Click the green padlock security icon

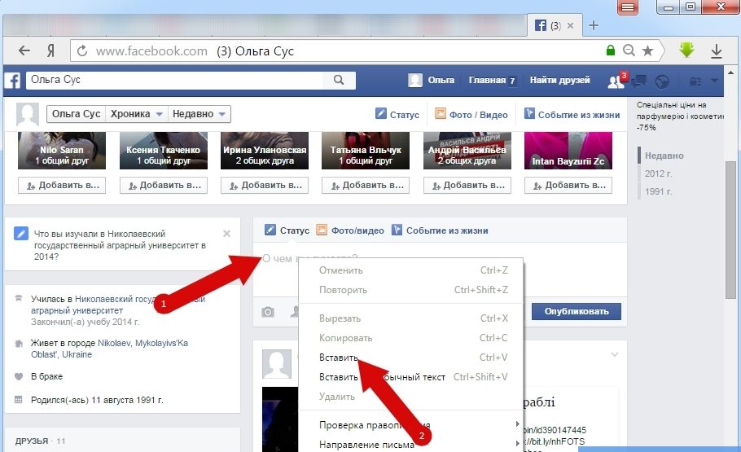[x=611, y=50]
